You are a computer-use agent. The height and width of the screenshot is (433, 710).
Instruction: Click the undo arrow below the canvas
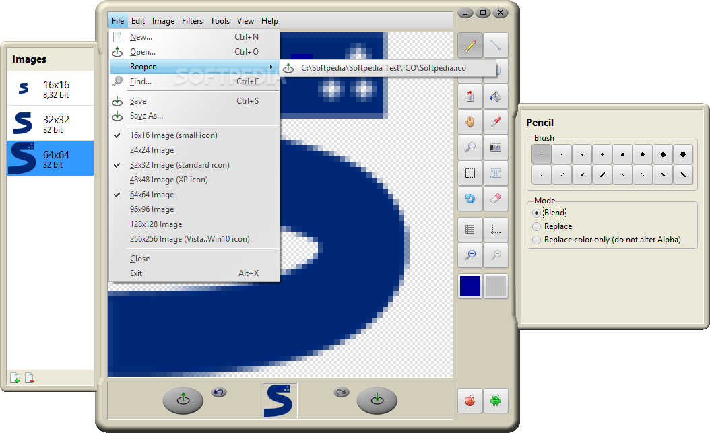[x=219, y=392]
